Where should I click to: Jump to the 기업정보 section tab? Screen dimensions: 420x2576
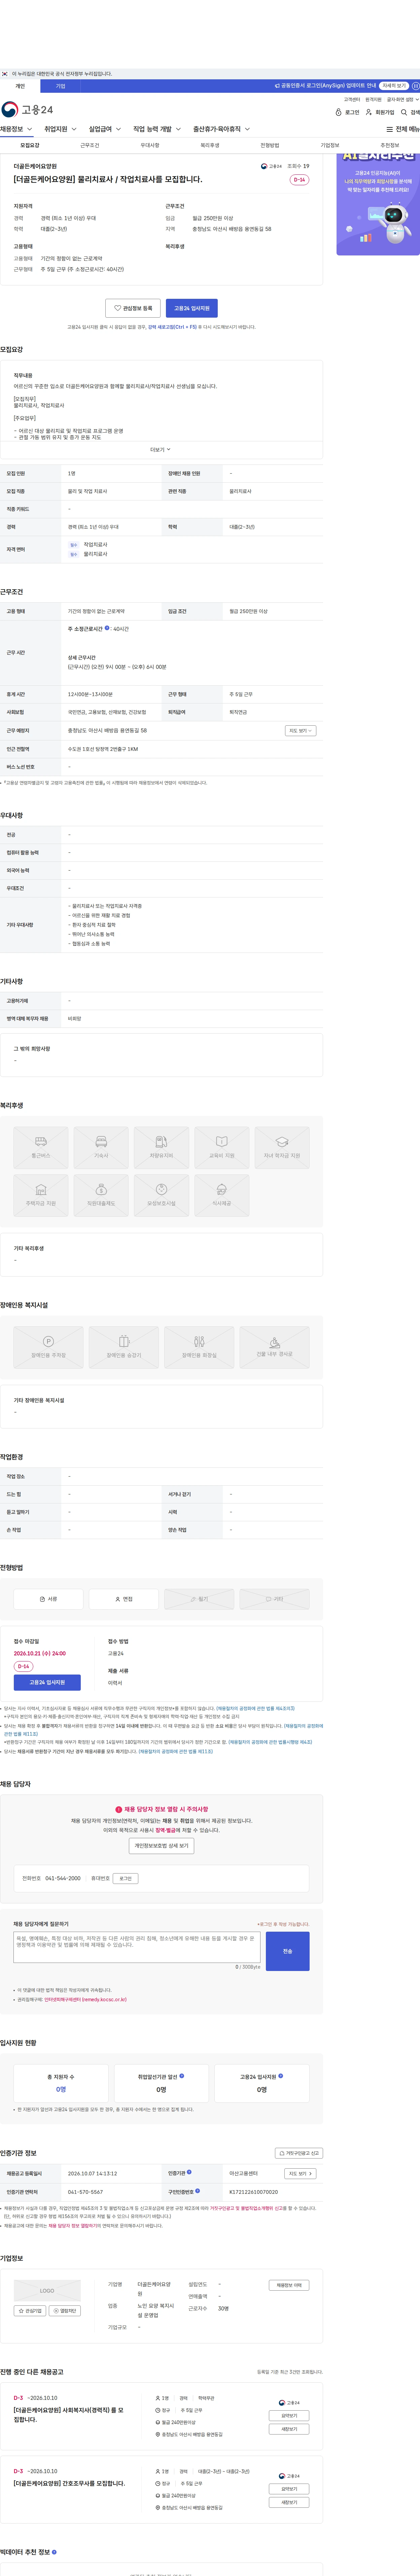click(330, 145)
